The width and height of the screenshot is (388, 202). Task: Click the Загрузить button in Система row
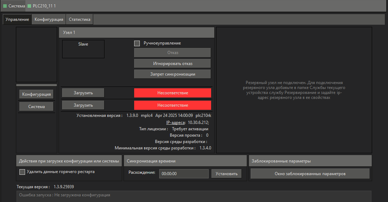tap(83, 105)
